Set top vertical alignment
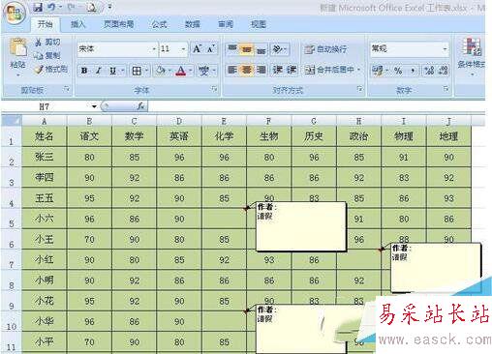The image size is (492, 354). [x=232, y=49]
